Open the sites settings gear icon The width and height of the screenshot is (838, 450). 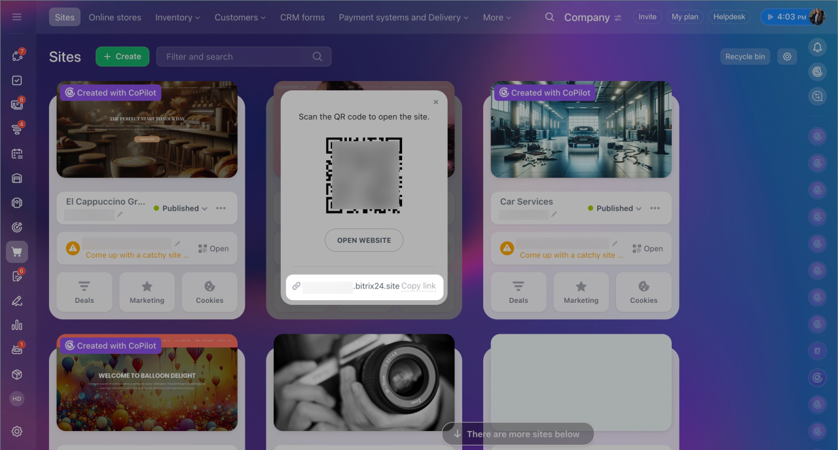pyautogui.click(x=787, y=57)
